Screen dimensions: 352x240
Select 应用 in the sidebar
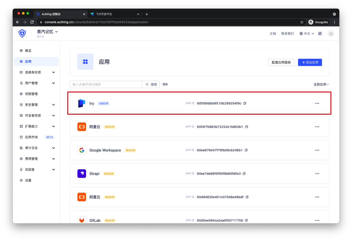tap(37, 61)
